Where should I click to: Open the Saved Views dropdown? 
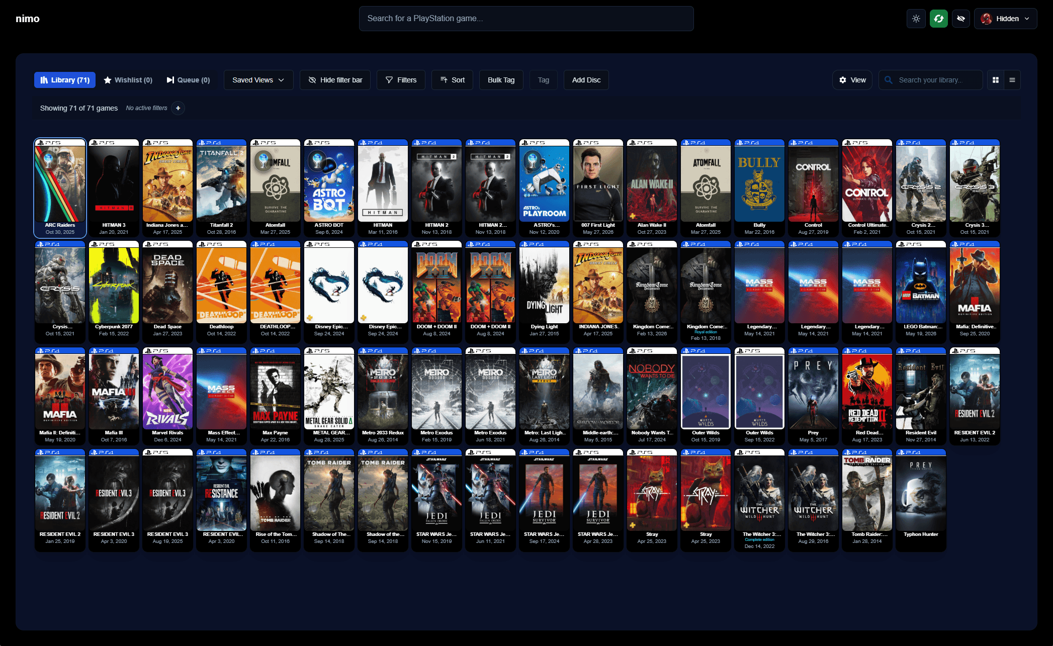coord(258,79)
